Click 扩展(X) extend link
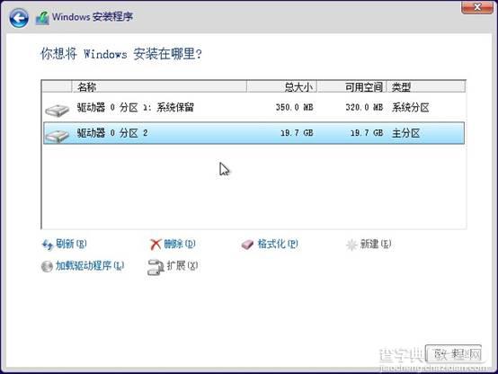Viewport: 498px width, 374px height. 182,265
